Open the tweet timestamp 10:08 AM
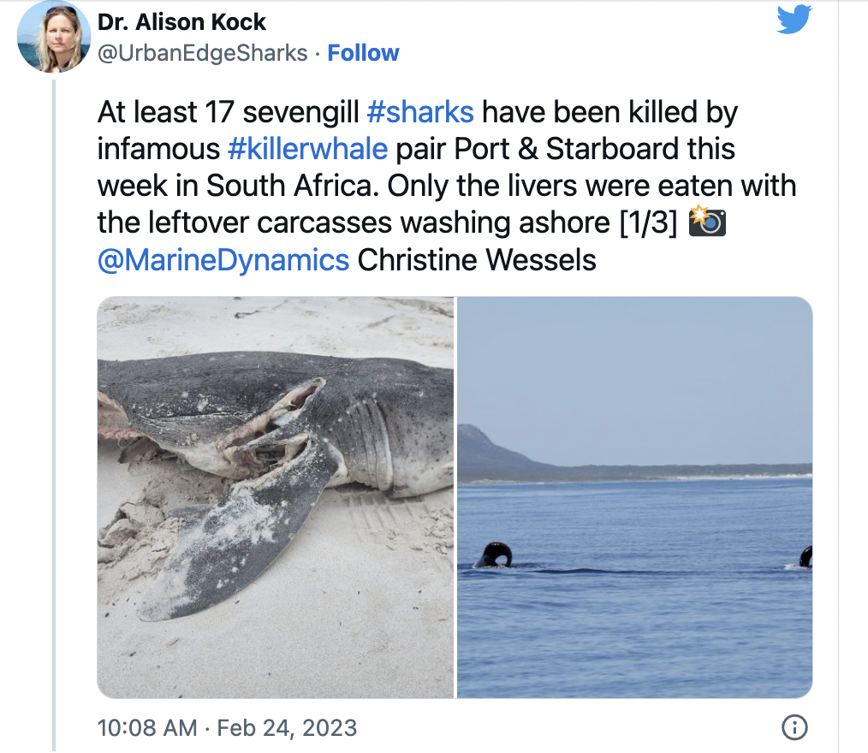Screen dimensions: 868x753 pos(145,728)
